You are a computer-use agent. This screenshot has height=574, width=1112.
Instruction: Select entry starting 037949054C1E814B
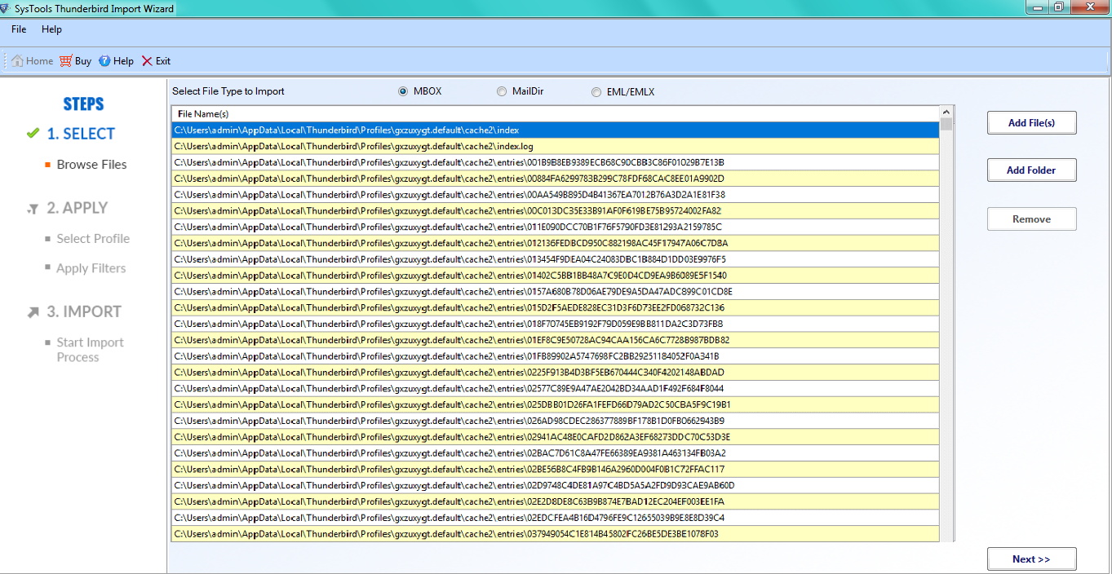tap(555, 533)
